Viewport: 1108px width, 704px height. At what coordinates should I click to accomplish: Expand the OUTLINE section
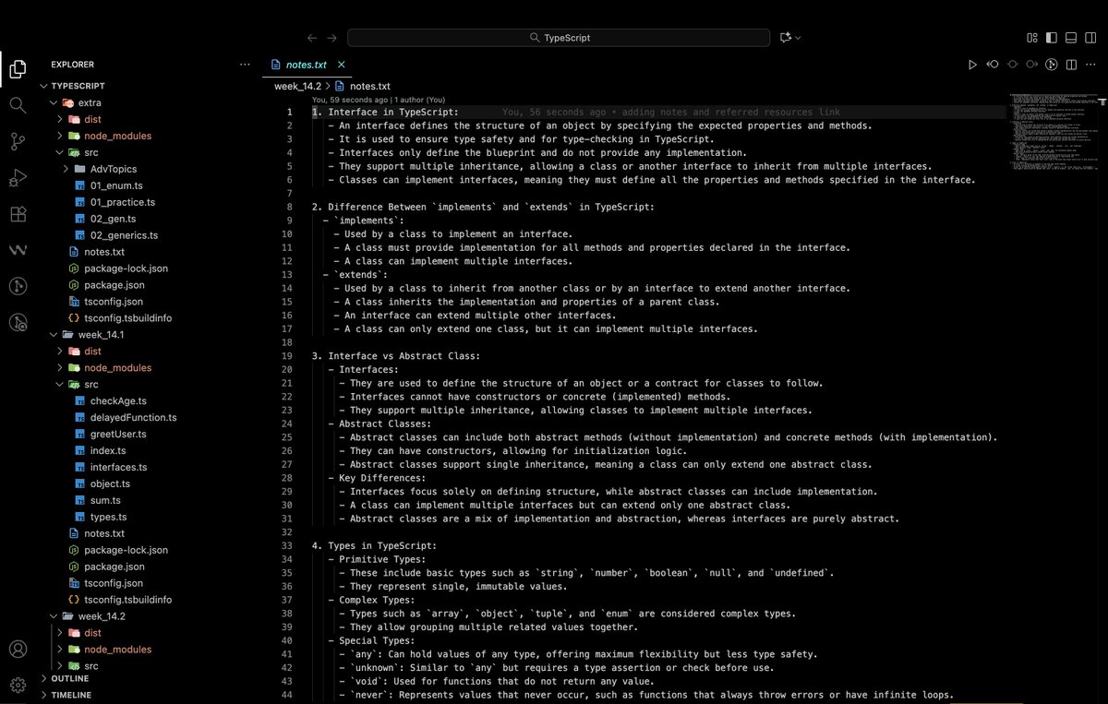tap(70, 678)
